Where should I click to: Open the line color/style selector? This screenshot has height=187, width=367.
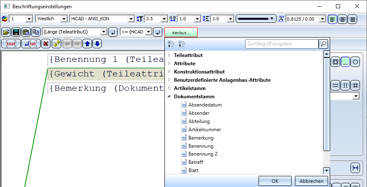pyautogui.click(x=256, y=19)
